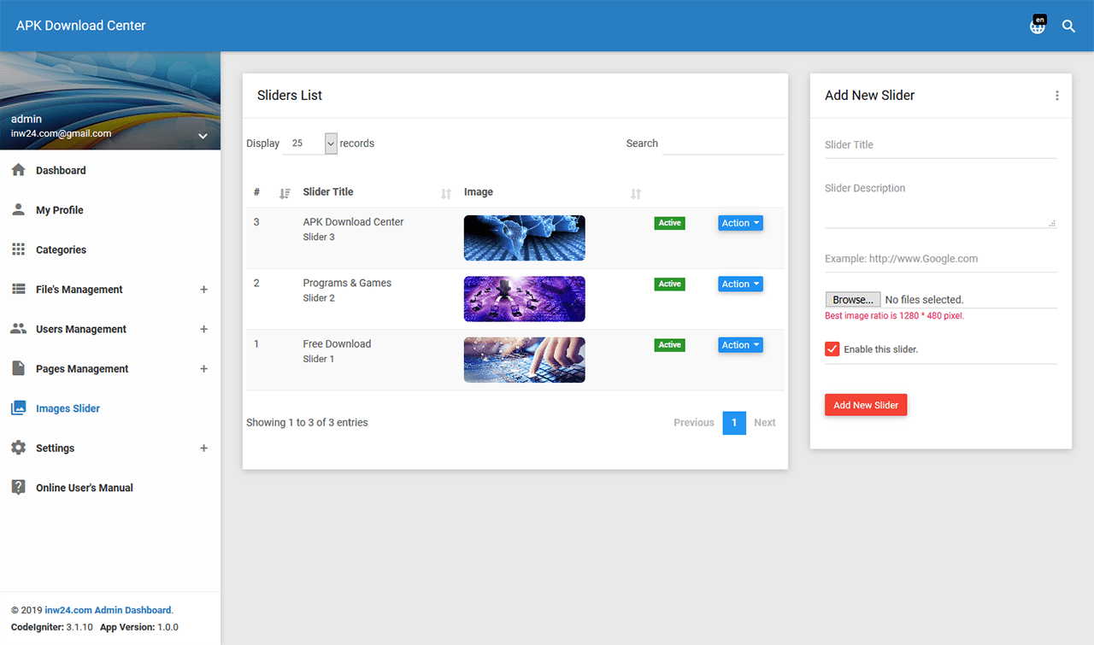Sort by the # column icon
Image resolution: width=1094 pixels, height=645 pixels.
coord(285,194)
